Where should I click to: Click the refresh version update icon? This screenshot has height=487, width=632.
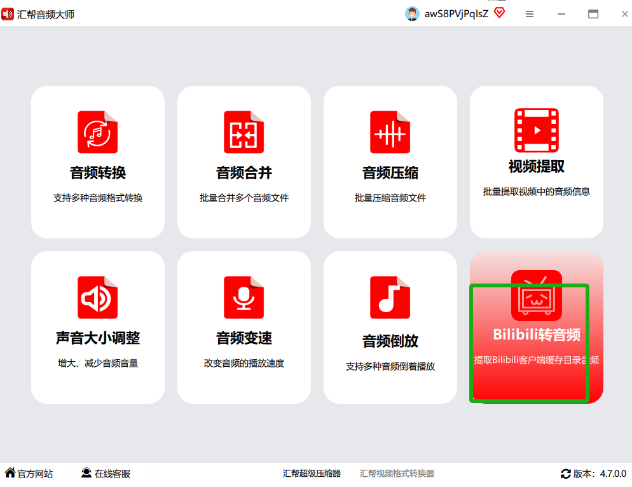566,474
